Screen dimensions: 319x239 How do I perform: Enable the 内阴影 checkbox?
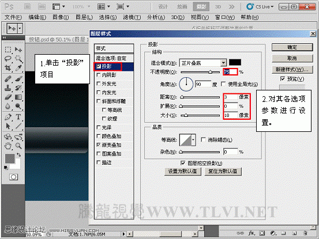click(x=99, y=75)
